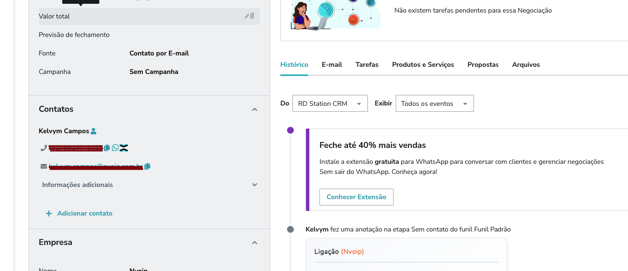Copy the contact phone number
This screenshot has width=628, height=271.
[x=107, y=148]
